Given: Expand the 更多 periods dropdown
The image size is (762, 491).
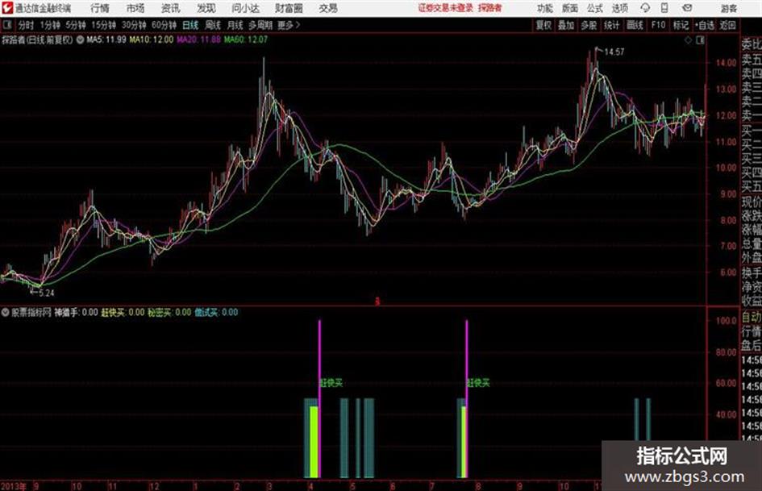Looking at the screenshot, I should point(289,25).
